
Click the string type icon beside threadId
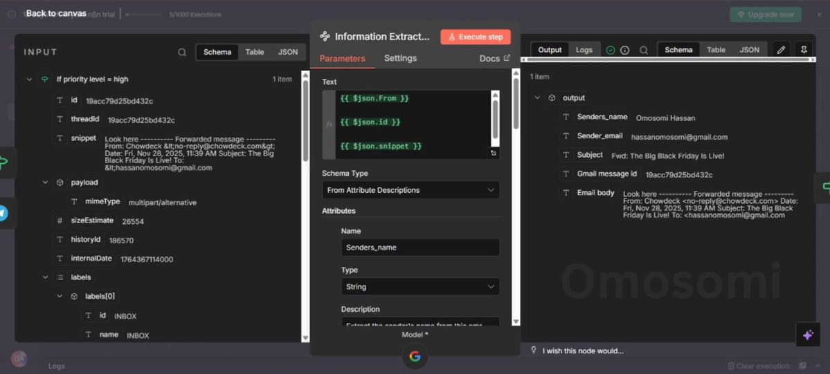click(x=60, y=120)
